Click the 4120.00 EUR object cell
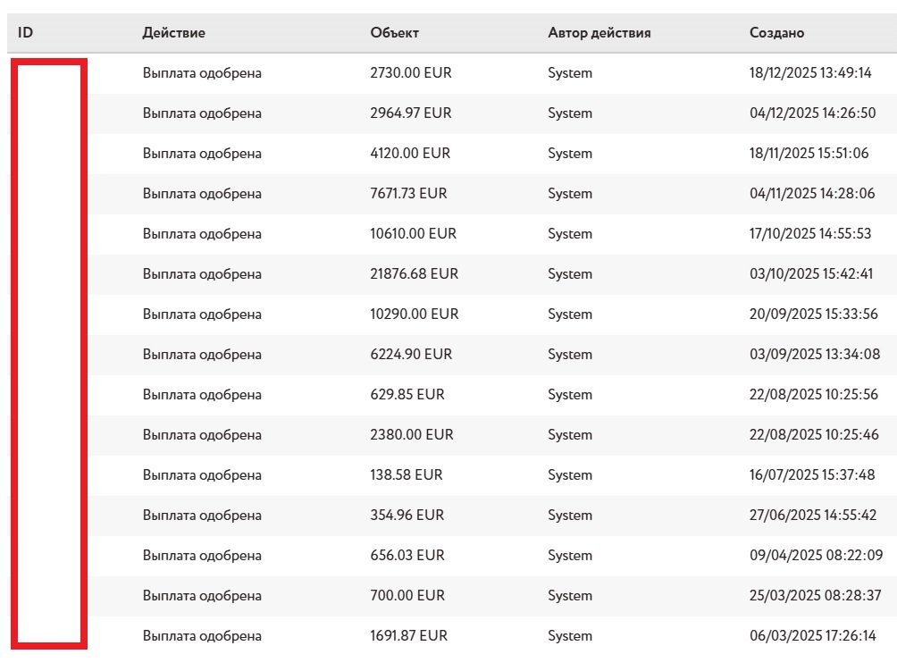Viewport: 897px width, 671px height. pos(410,154)
